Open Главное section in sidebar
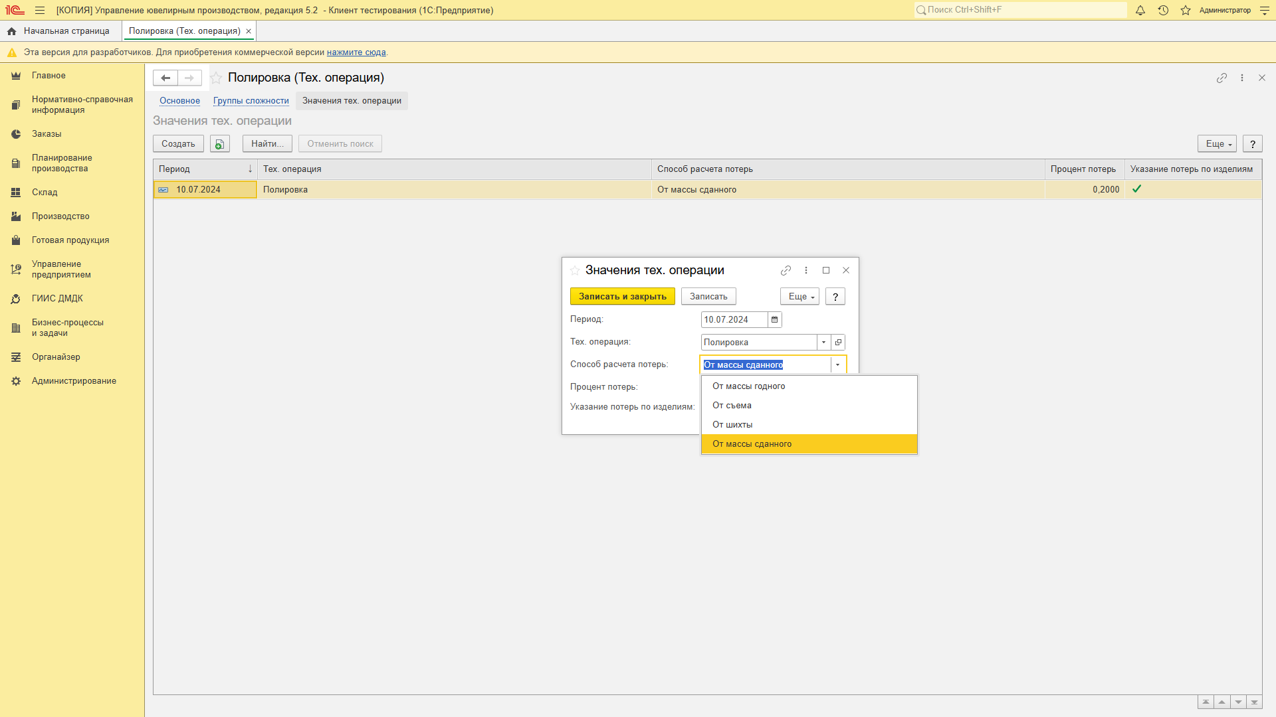1276x717 pixels. click(x=49, y=76)
